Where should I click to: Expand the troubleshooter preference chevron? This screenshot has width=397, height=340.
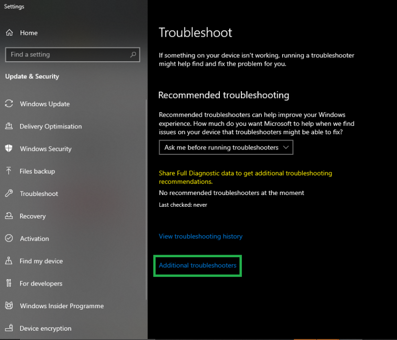click(286, 147)
